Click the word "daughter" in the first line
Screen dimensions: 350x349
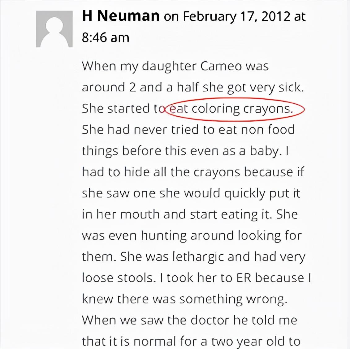[x=169, y=67]
